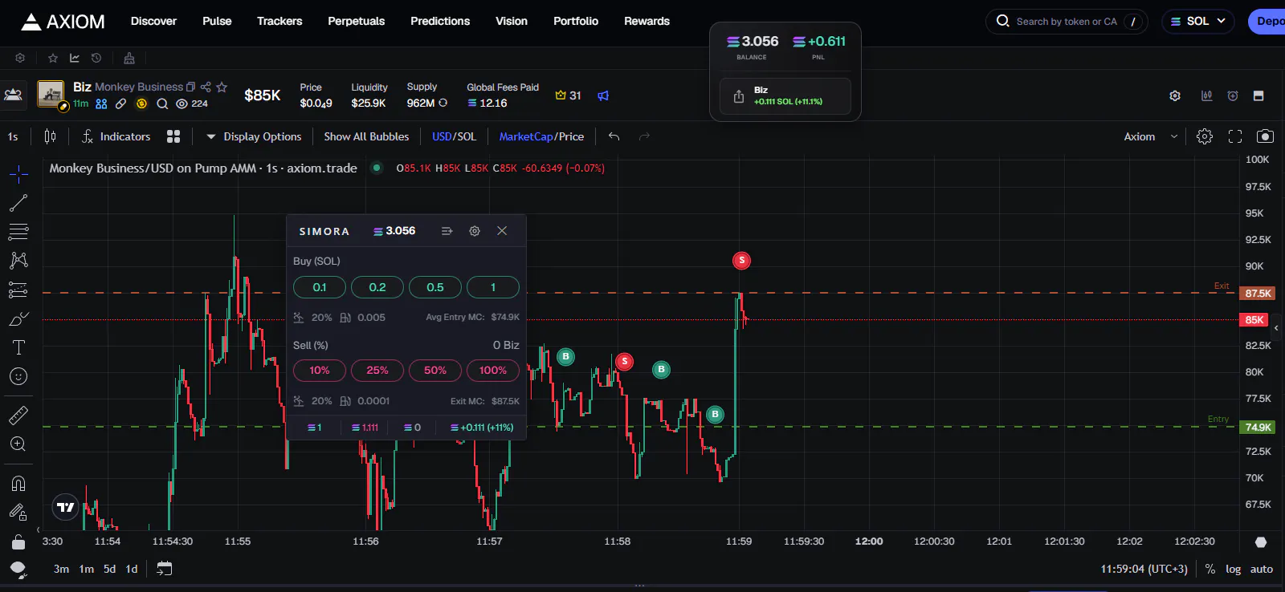Screen dimensions: 1285x592
Task: Click the blue megaphone icon
Action: point(603,95)
